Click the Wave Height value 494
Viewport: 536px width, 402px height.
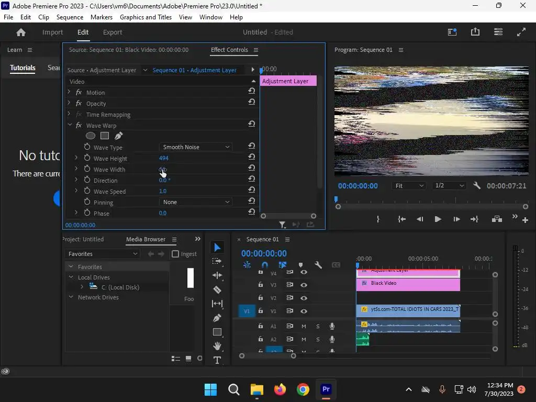click(x=163, y=158)
